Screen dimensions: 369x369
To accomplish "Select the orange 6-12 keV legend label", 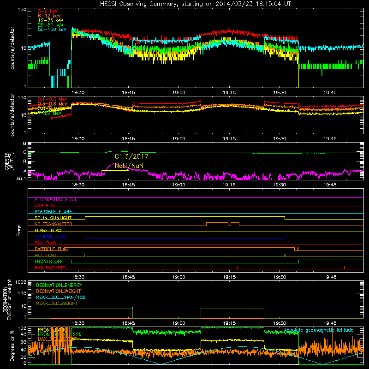I will coord(49,16).
